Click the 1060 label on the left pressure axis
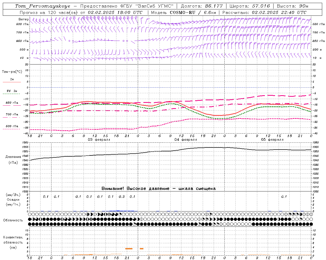Image resolution: width=326 pixels, height=260 pixels. point(25,143)
